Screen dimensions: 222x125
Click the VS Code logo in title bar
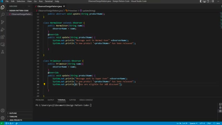[x=2, y=1]
